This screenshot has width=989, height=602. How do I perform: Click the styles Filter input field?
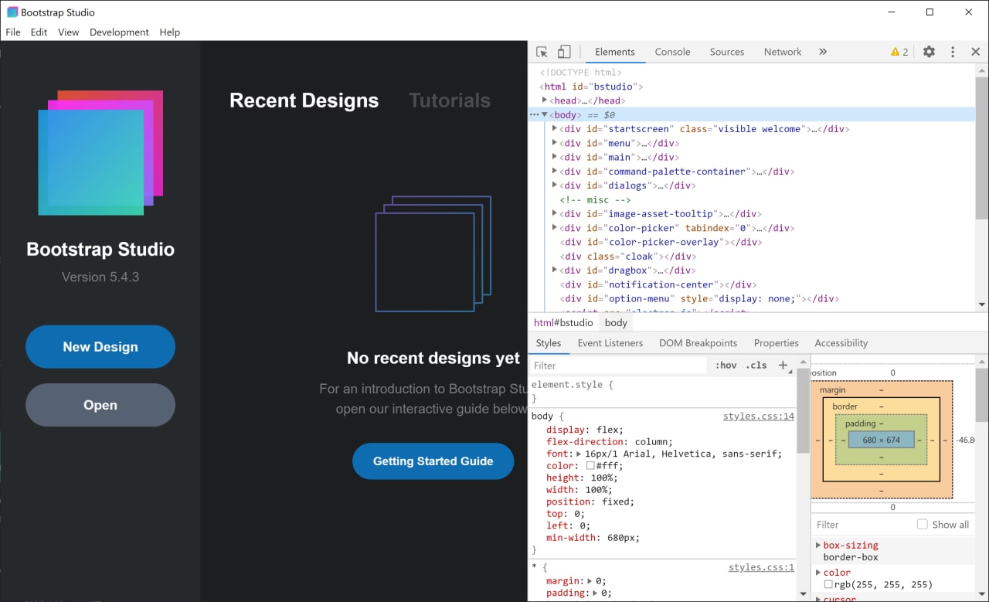click(618, 366)
